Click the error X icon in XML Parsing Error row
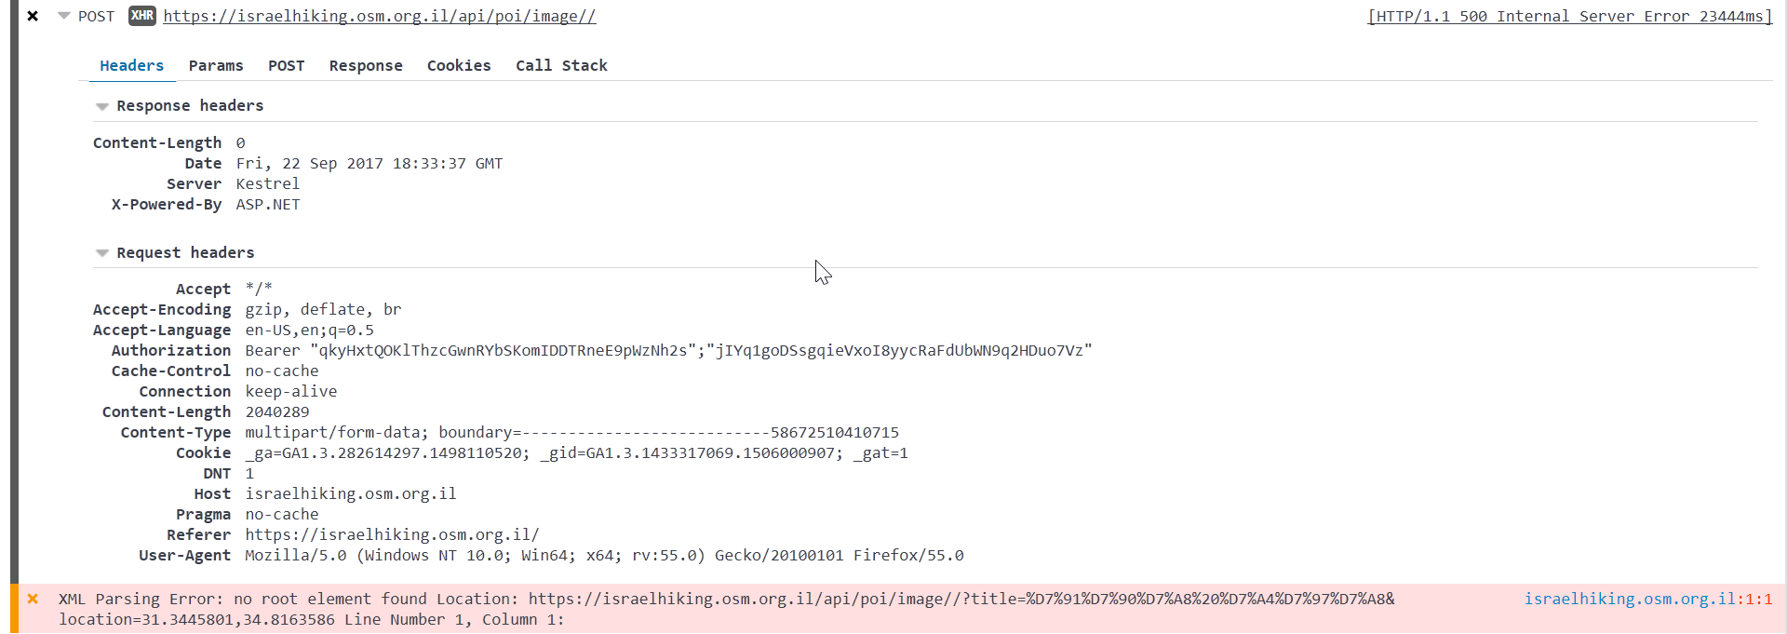1787x634 pixels. 33,599
